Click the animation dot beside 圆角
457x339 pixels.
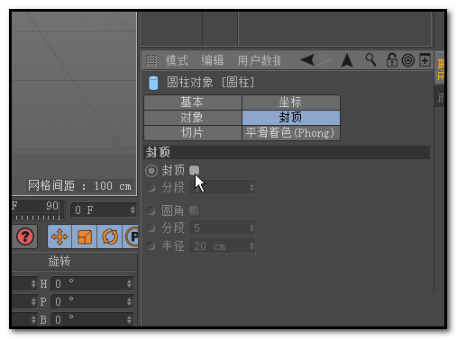coord(151,211)
